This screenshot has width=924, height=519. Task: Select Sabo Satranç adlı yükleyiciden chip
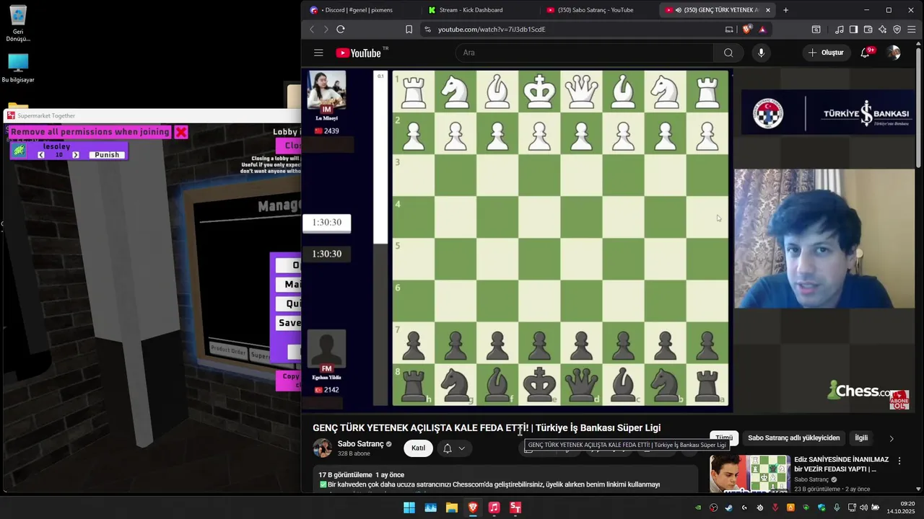point(793,438)
